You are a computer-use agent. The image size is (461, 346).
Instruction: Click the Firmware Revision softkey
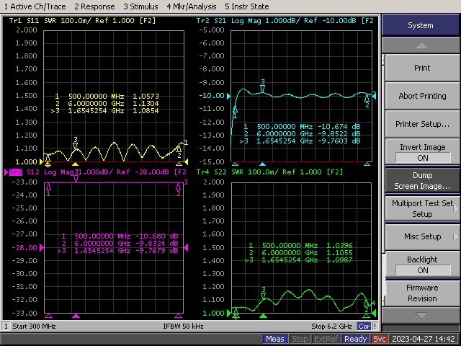tap(422, 293)
